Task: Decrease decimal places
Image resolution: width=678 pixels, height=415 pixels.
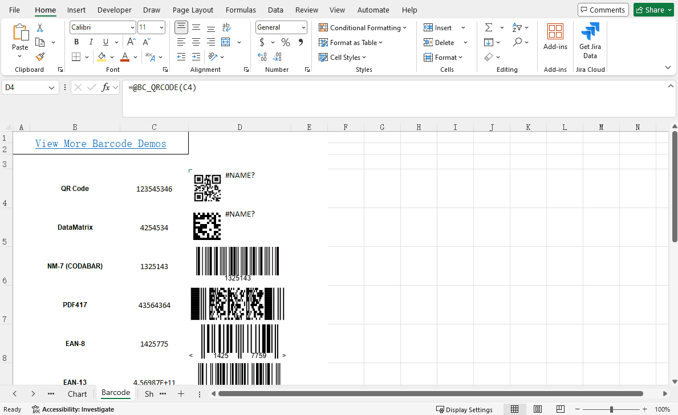Action: [277, 56]
